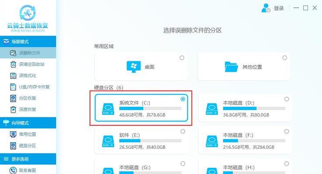Image resolution: width=322 pixels, height=174 pixels.
Task: Click the 云骑士数据恢复 logo
Action: 28,18
